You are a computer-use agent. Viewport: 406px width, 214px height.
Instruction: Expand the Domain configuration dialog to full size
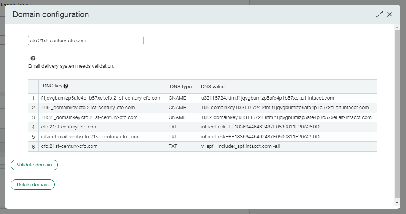(379, 14)
